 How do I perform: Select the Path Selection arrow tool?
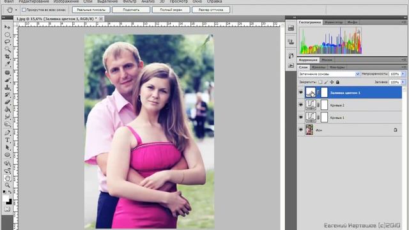point(7,148)
